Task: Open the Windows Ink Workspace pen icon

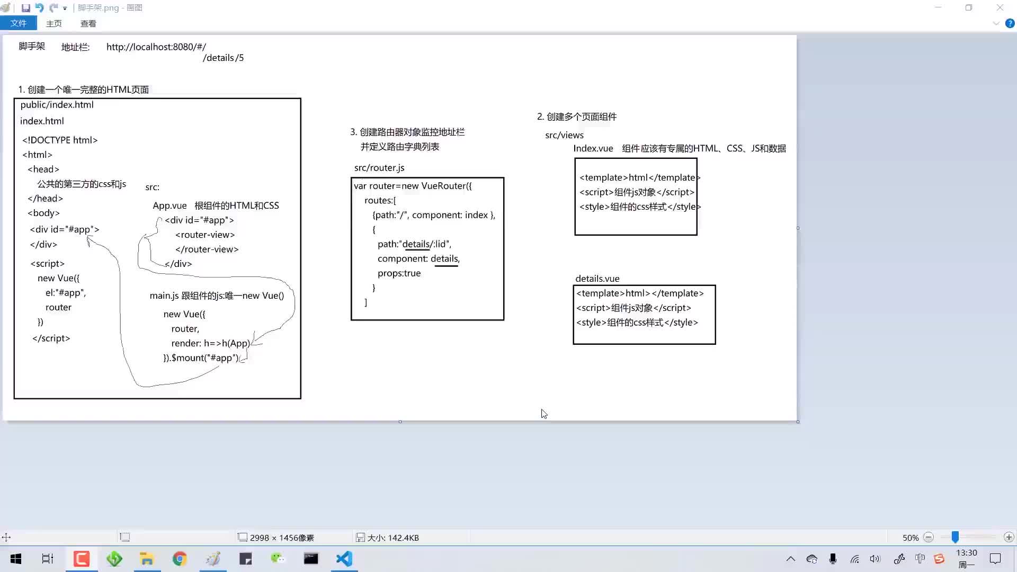Action: 899,559
